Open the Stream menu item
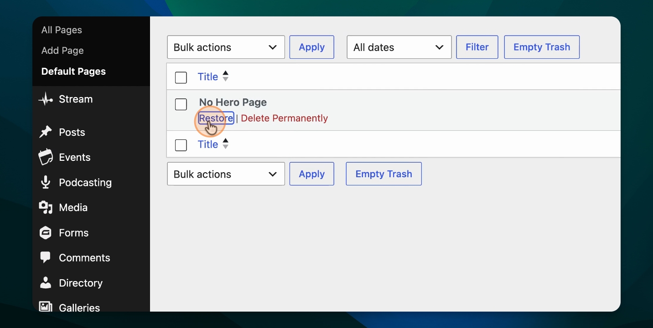This screenshot has width=653, height=328. tap(76, 99)
